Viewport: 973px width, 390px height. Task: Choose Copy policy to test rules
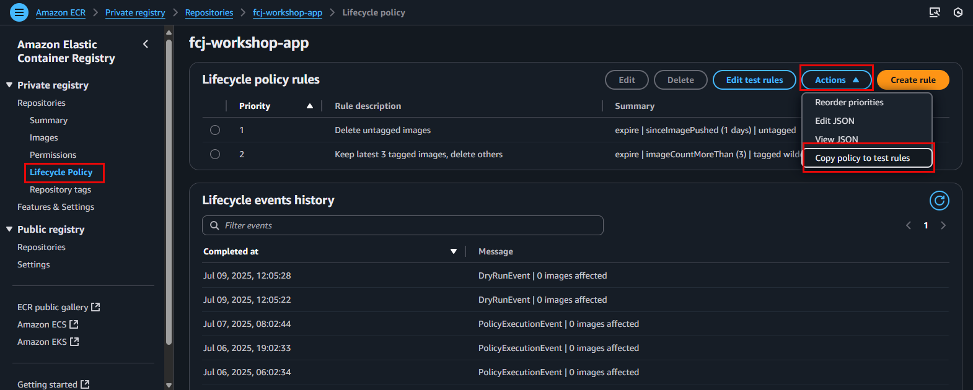click(868, 158)
